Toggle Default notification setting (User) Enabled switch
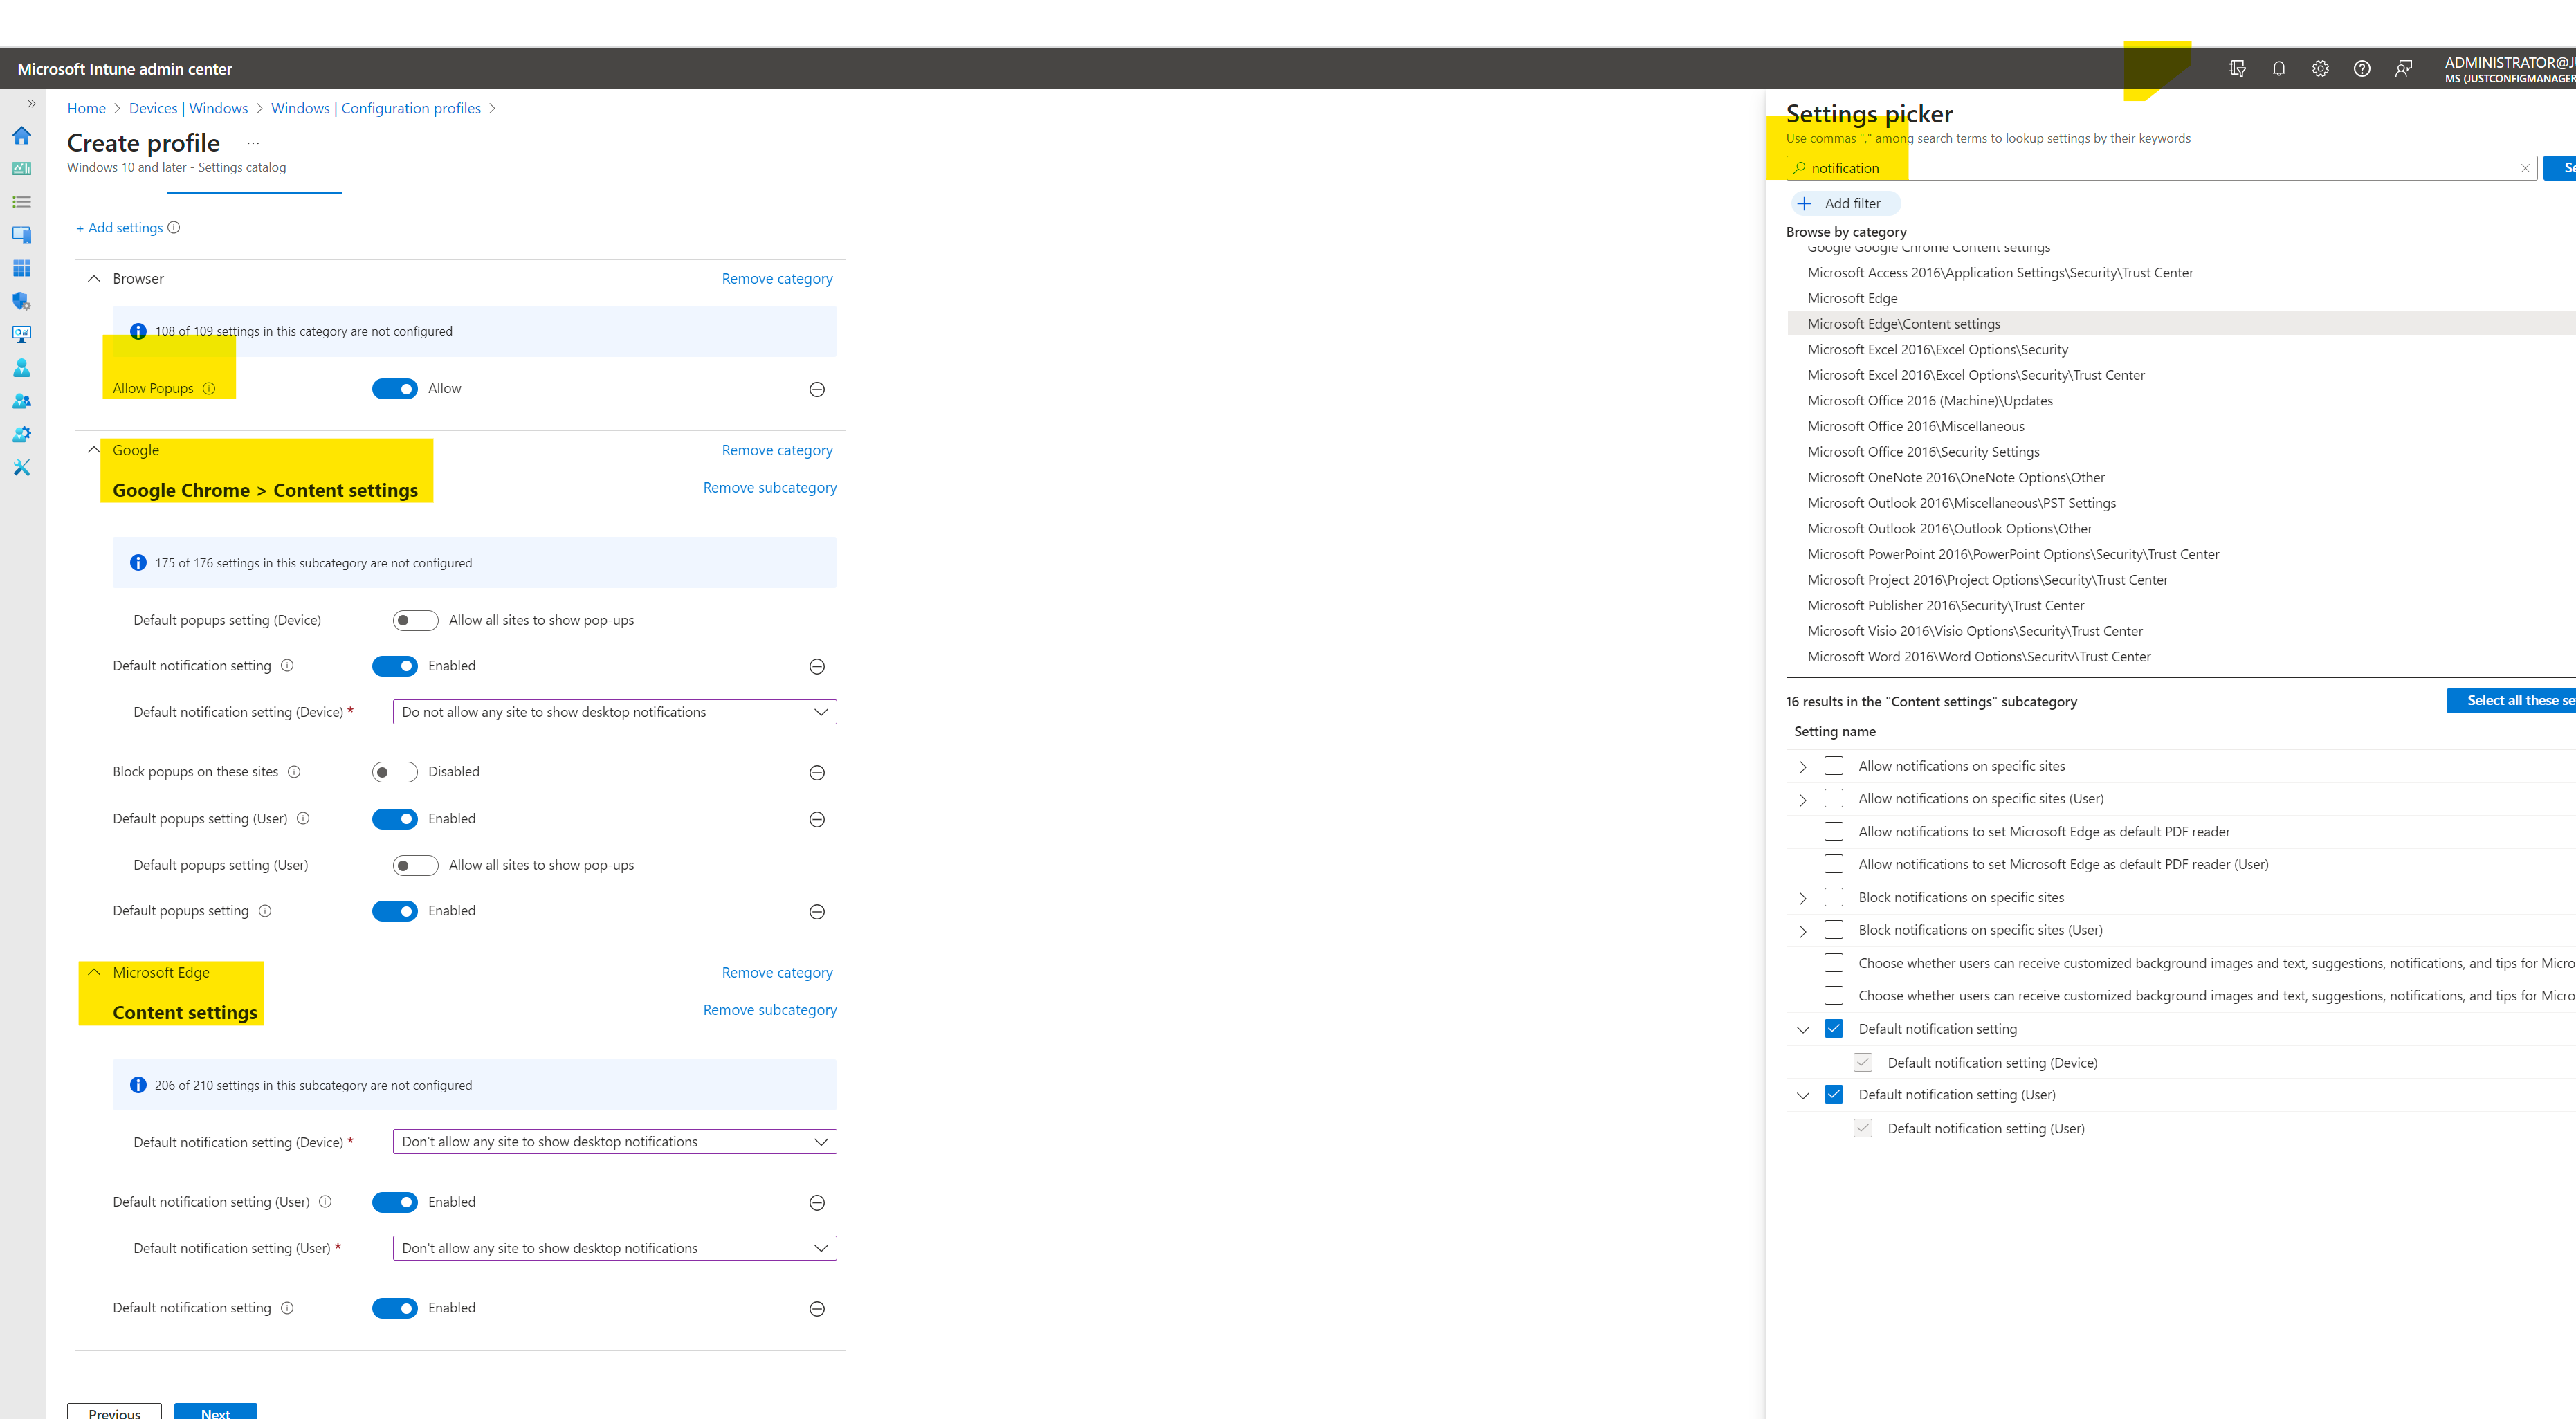The width and height of the screenshot is (2576, 1419). (394, 1202)
